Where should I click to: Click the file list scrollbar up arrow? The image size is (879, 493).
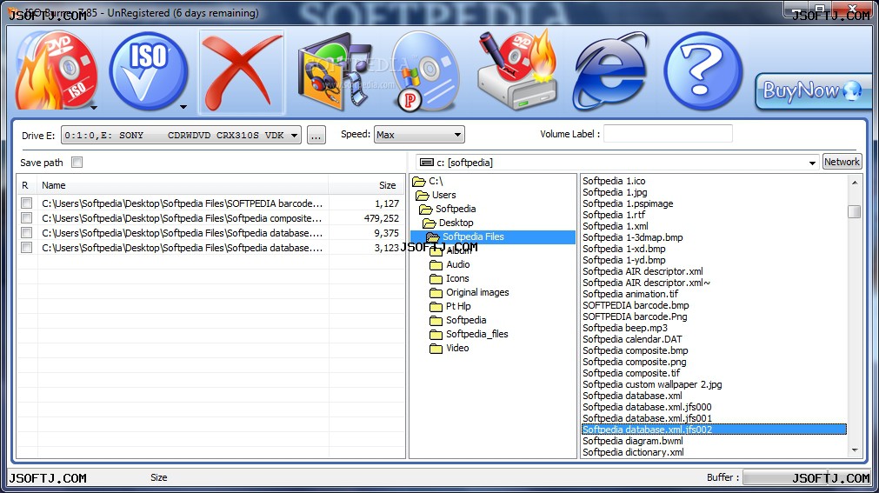(855, 183)
